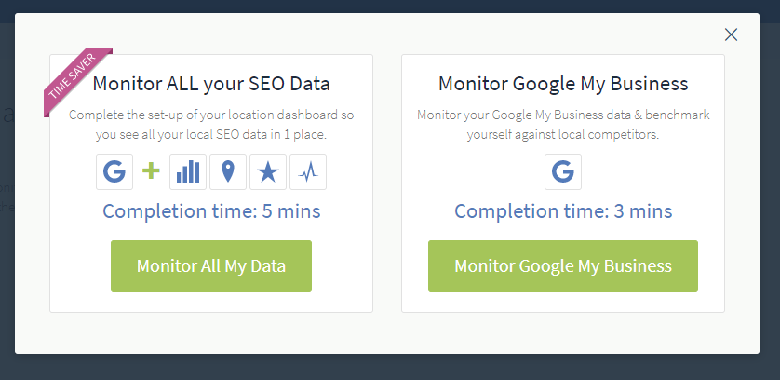Screen dimensions: 780x380
Task: Select the bar chart rankings icon
Action: pos(188,171)
